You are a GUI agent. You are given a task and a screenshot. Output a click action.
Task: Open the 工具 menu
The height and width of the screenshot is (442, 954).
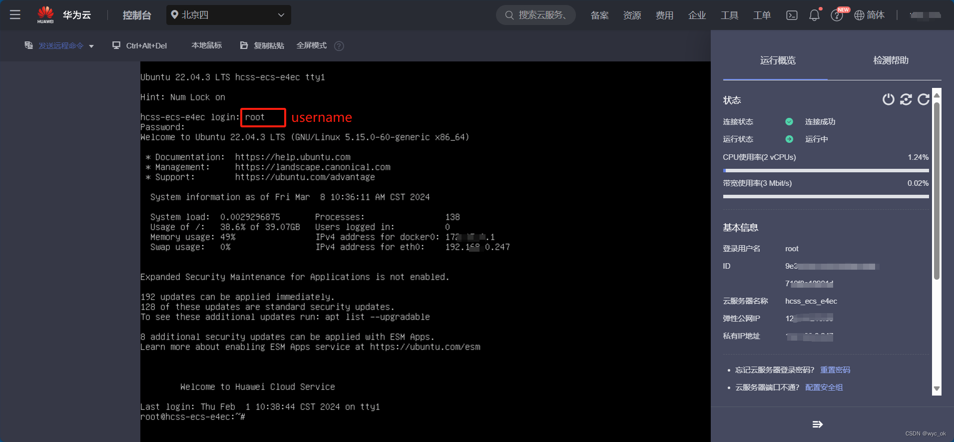coord(729,15)
